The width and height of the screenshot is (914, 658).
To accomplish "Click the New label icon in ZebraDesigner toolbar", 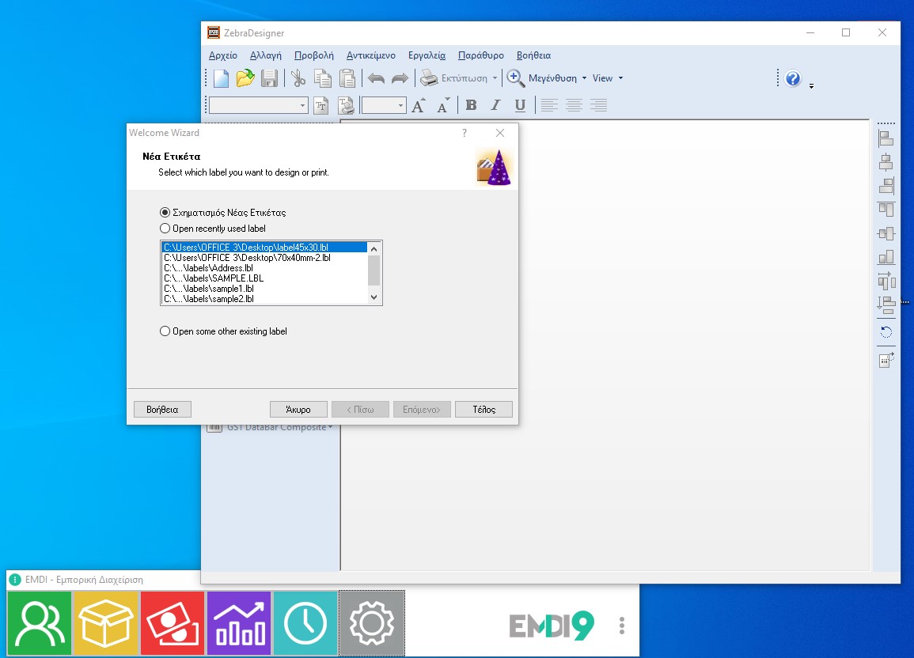I will click(221, 78).
